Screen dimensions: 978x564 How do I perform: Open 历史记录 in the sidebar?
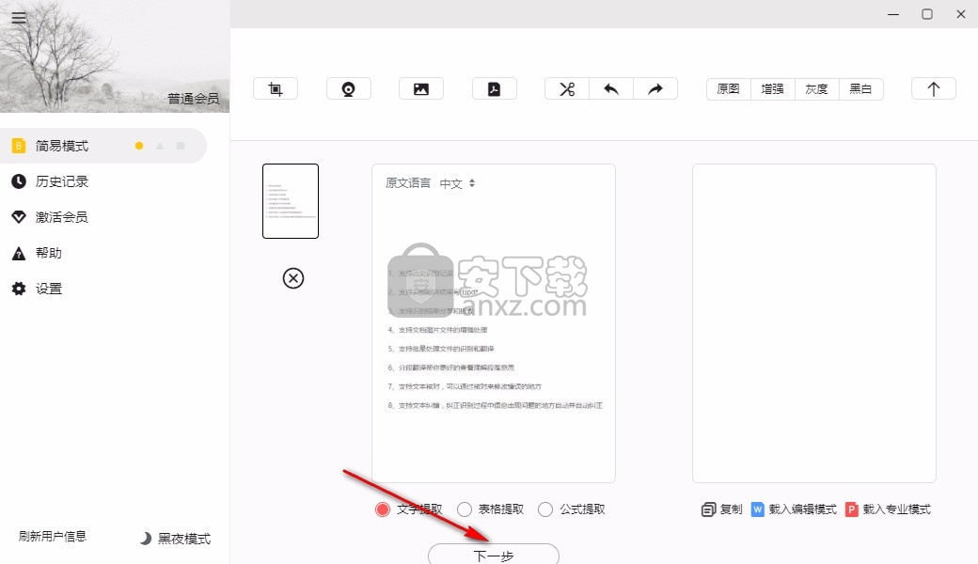coord(62,181)
